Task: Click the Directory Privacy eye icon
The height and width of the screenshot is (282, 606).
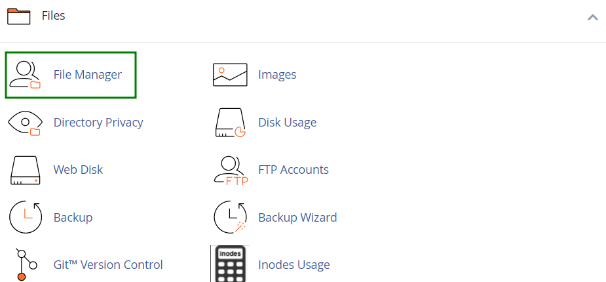Action: [25, 123]
